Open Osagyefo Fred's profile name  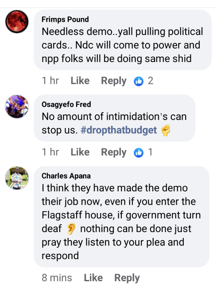pyautogui.click(x=66, y=105)
